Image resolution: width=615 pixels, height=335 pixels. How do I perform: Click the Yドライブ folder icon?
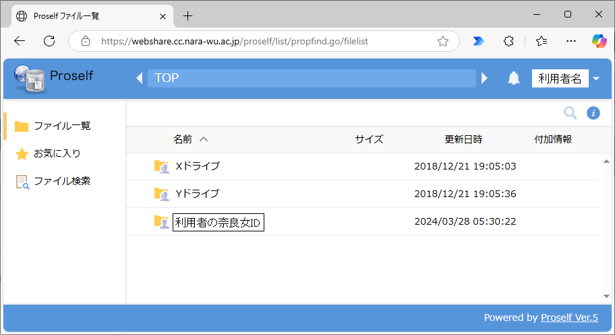pos(161,194)
